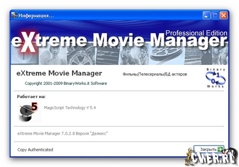The width and height of the screenshot is (239, 167).
Task: Minimize the Информация window
Action: tap(207, 15)
